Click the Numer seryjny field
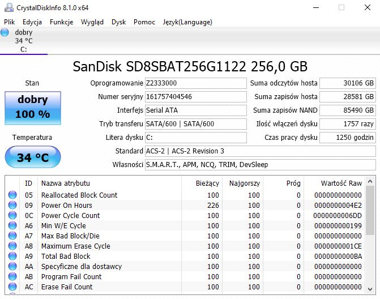The image size is (380, 299). (x=196, y=97)
